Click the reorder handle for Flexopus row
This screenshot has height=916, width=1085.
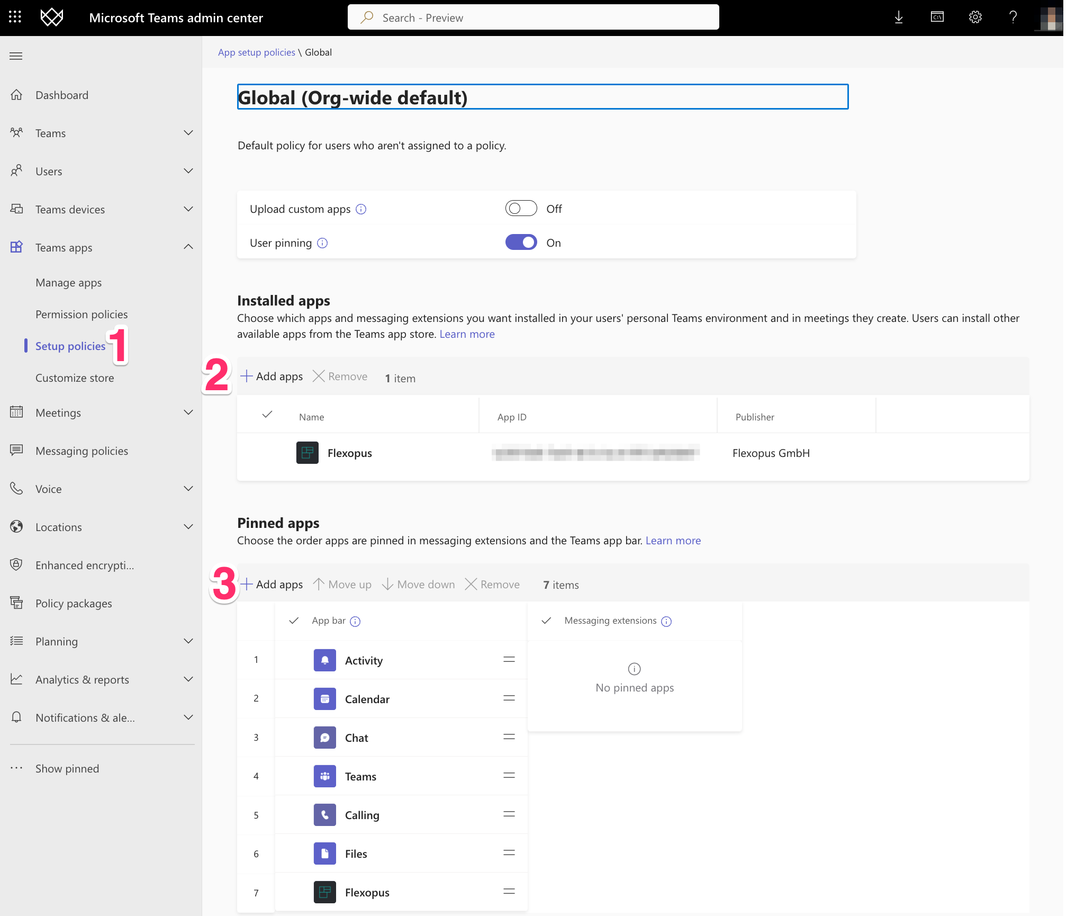point(509,892)
